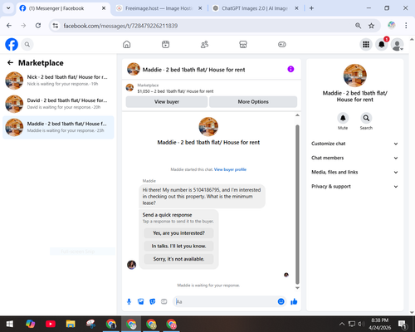Open the emoji picker smiley icon
This screenshot has height=332, width=415.
coord(281,301)
